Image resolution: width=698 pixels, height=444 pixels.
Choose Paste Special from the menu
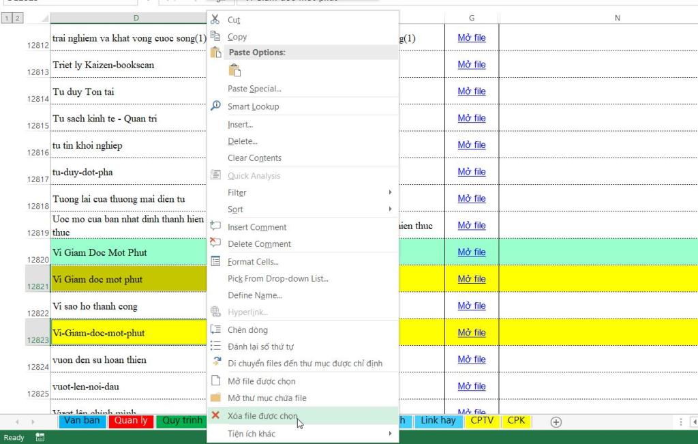[x=254, y=89]
